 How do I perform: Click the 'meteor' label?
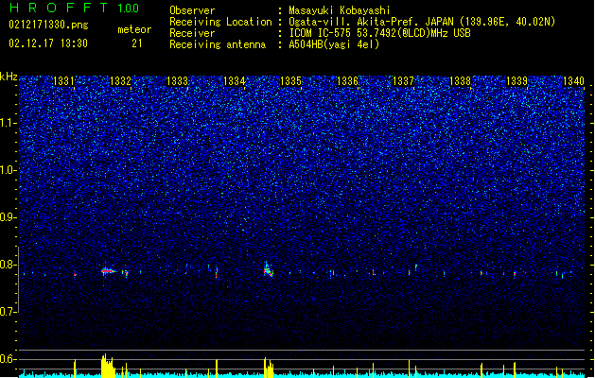[134, 29]
